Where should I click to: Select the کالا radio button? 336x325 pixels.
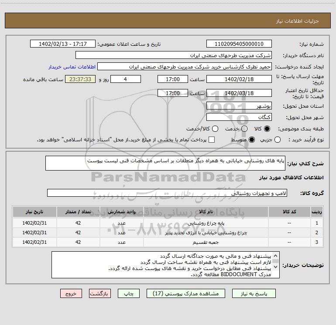pyautogui.click(x=267, y=129)
